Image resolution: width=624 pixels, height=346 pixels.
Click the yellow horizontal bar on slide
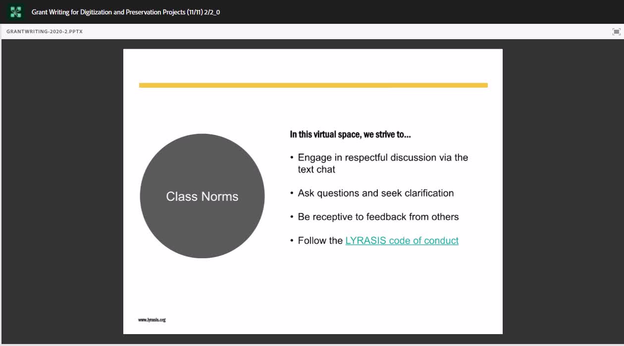(x=313, y=85)
